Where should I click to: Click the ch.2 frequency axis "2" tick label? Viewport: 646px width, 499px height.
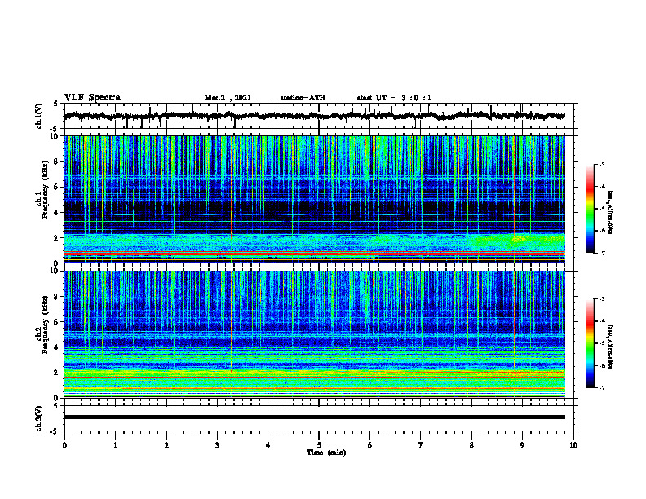point(56,373)
